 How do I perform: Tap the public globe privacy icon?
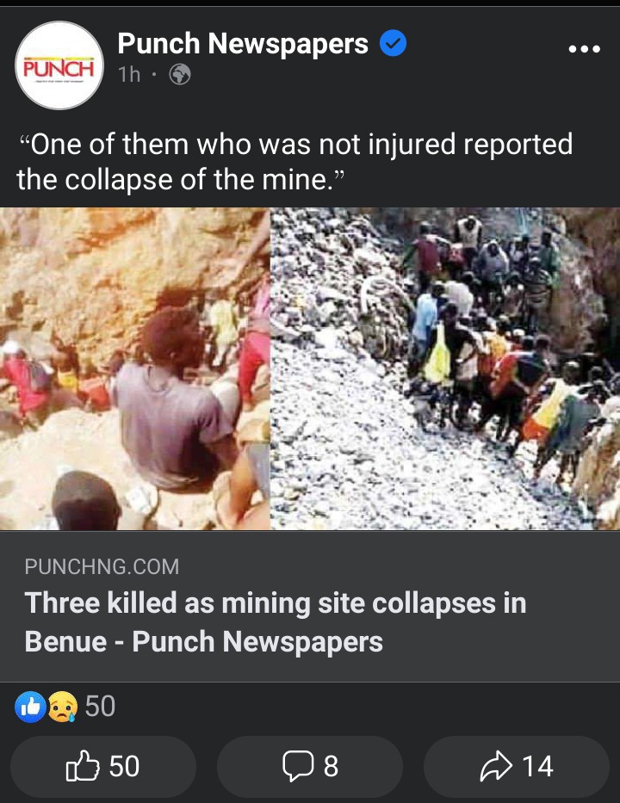point(180,75)
